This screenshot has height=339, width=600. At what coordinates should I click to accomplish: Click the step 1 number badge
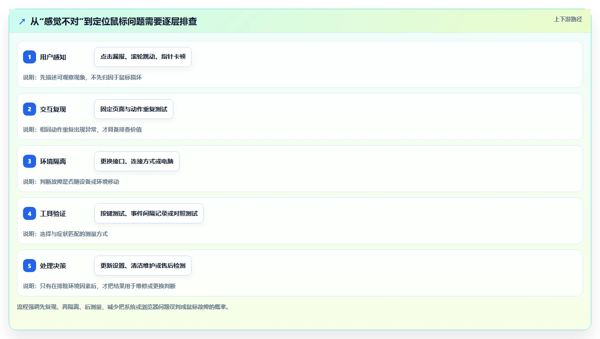tap(30, 57)
